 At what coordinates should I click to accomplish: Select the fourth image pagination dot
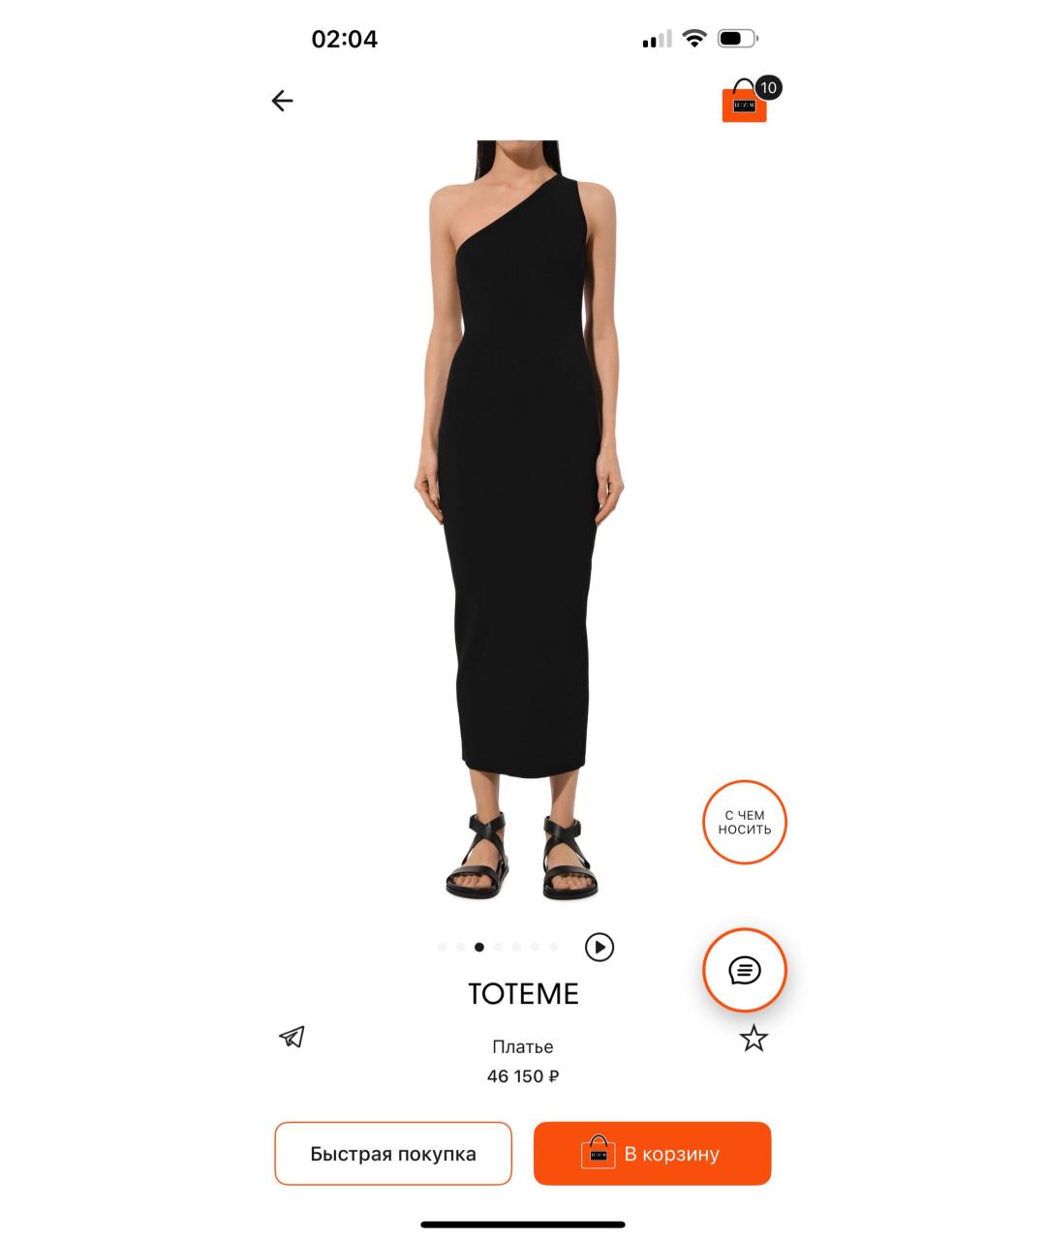tap(498, 948)
